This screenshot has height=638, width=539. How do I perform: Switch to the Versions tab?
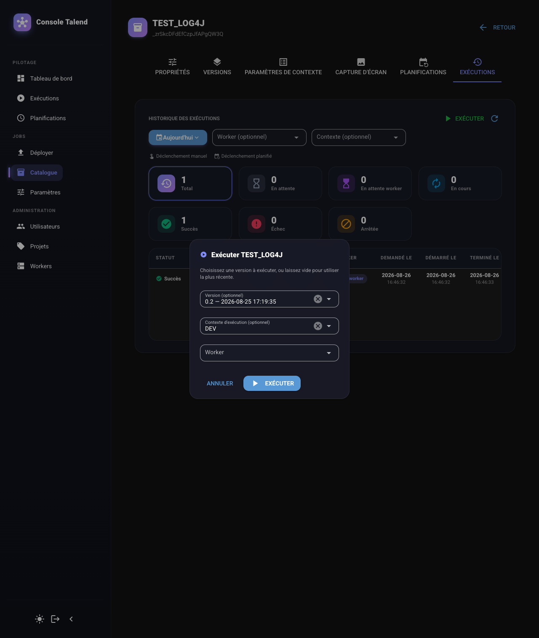click(x=217, y=67)
